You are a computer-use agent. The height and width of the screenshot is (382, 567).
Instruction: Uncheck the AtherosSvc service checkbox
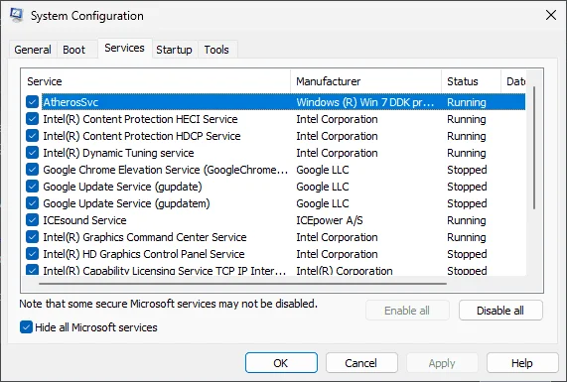(x=32, y=102)
